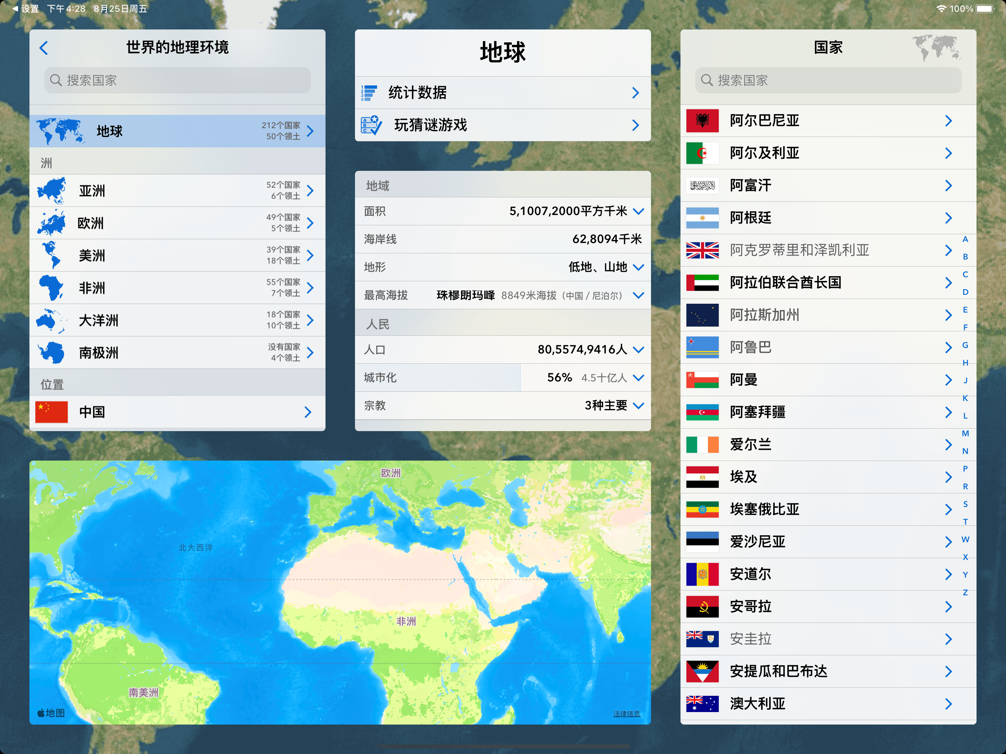Tap the China flag under 位置
1006x754 pixels.
click(x=52, y=412)
